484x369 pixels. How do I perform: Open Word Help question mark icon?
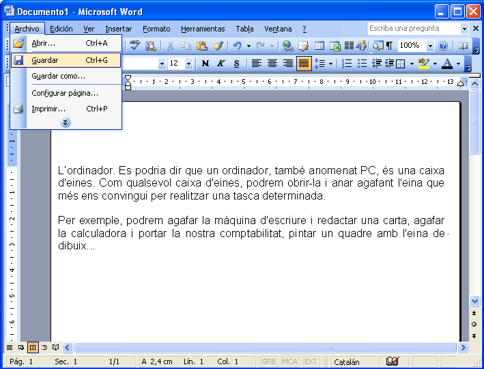click(443, 46)
